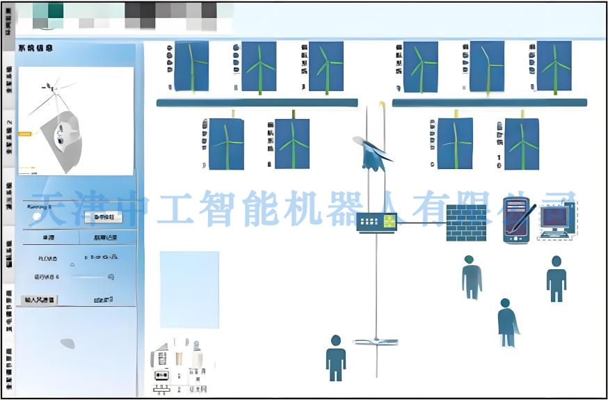Open the bottommost vertical sidebar tab
This screenshot has width=608, height=400.
[x=8, y=368]
